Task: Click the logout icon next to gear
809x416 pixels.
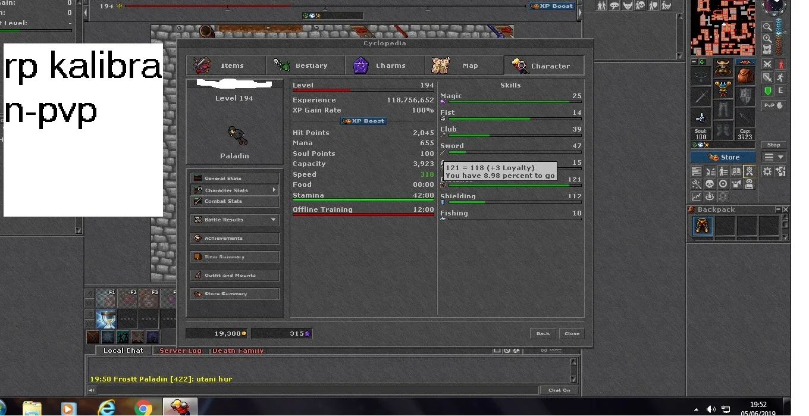Action: pyautogui.click(x=780, y=171)
